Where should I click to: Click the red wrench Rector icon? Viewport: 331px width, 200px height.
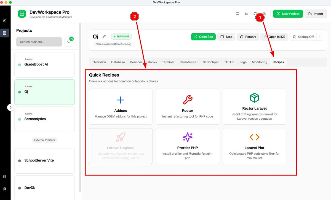[x=188, y=100]
